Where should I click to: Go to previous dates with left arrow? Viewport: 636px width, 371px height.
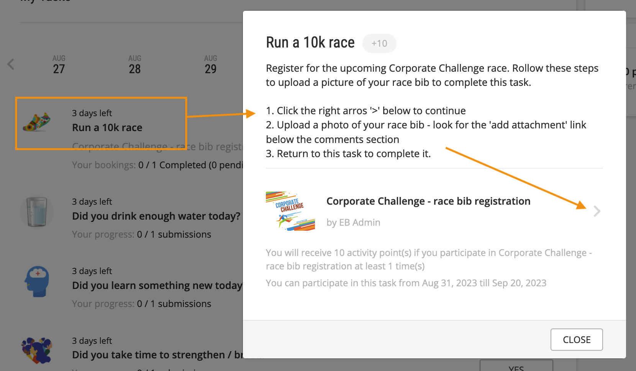tap(11, 64)
